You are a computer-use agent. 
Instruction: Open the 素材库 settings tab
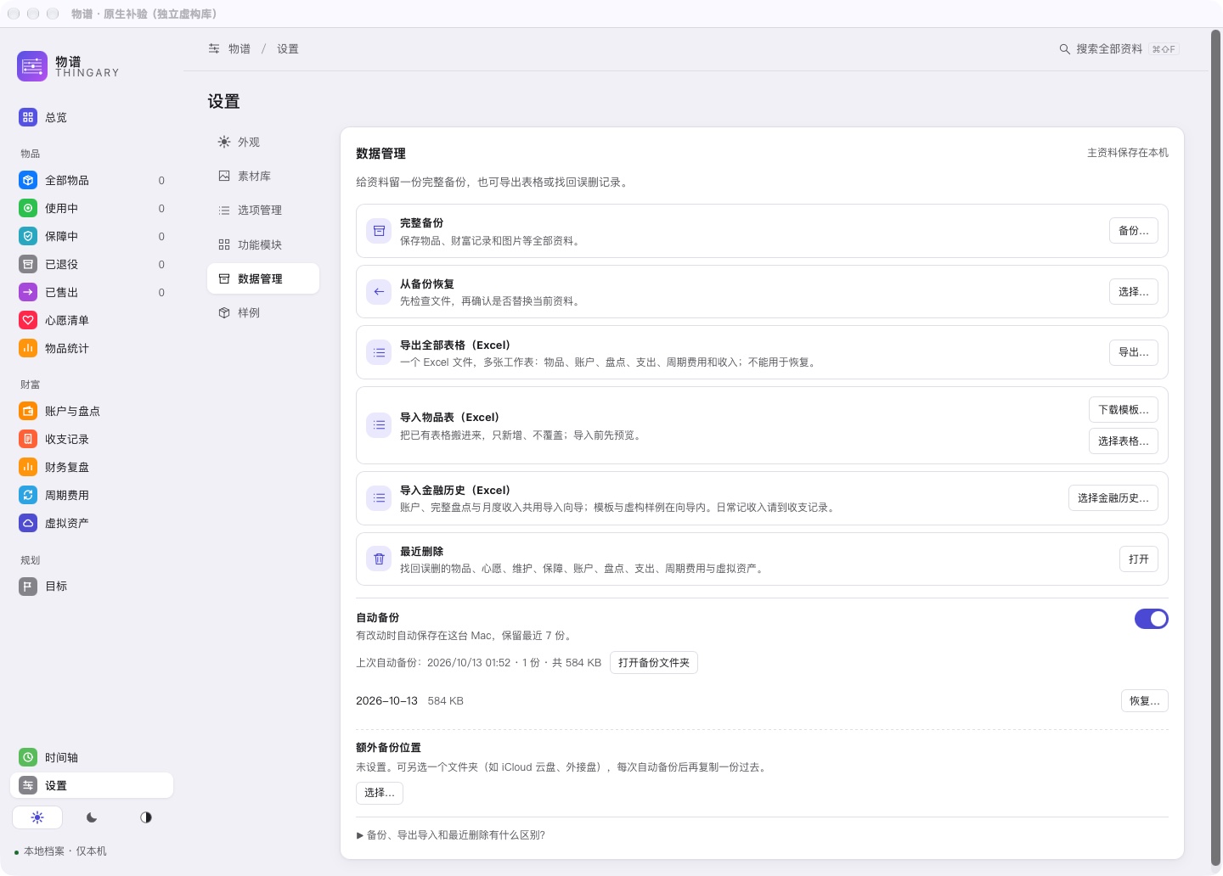click(263, 176)
